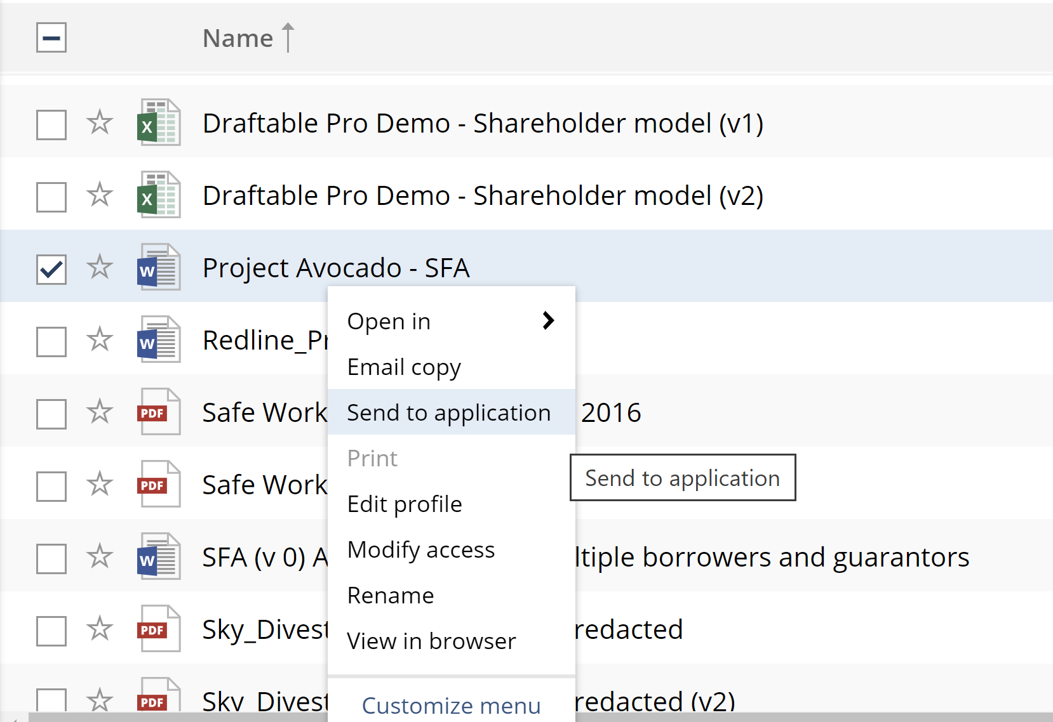1053x722 pixels.
Task: Click Excel icon for Shareholder model (v2)
Action: tap(159, 195)
